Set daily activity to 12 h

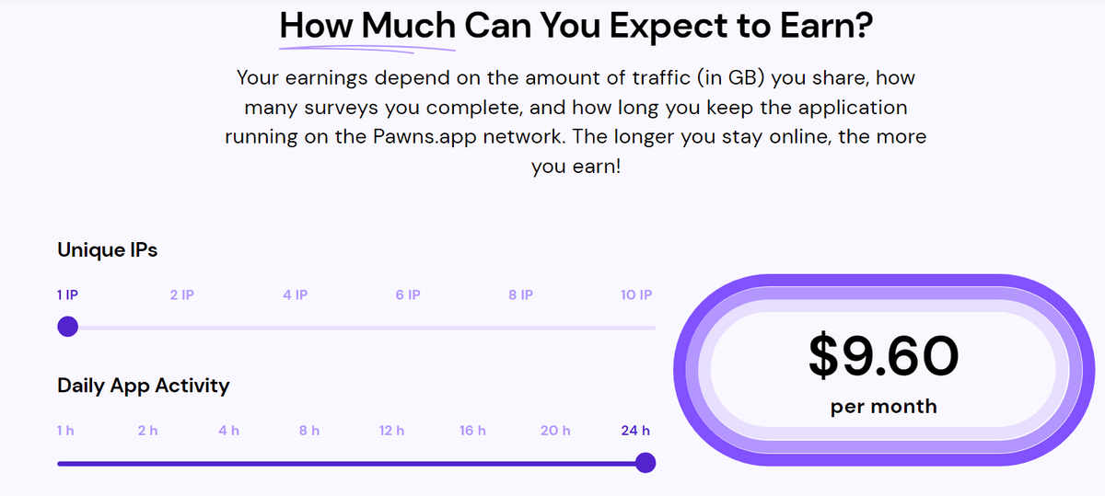[x=391, y=431]
